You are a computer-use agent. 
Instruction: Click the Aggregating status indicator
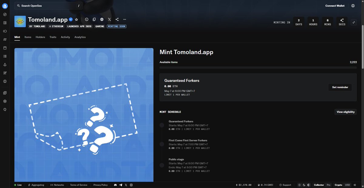(36, 185)
